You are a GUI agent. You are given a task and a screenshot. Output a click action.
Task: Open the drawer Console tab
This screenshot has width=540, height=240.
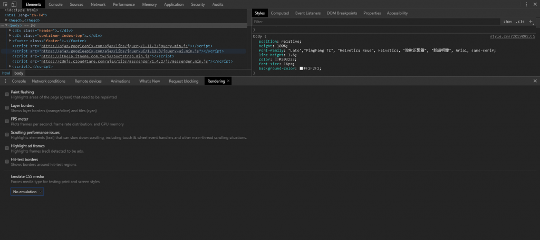19,81
